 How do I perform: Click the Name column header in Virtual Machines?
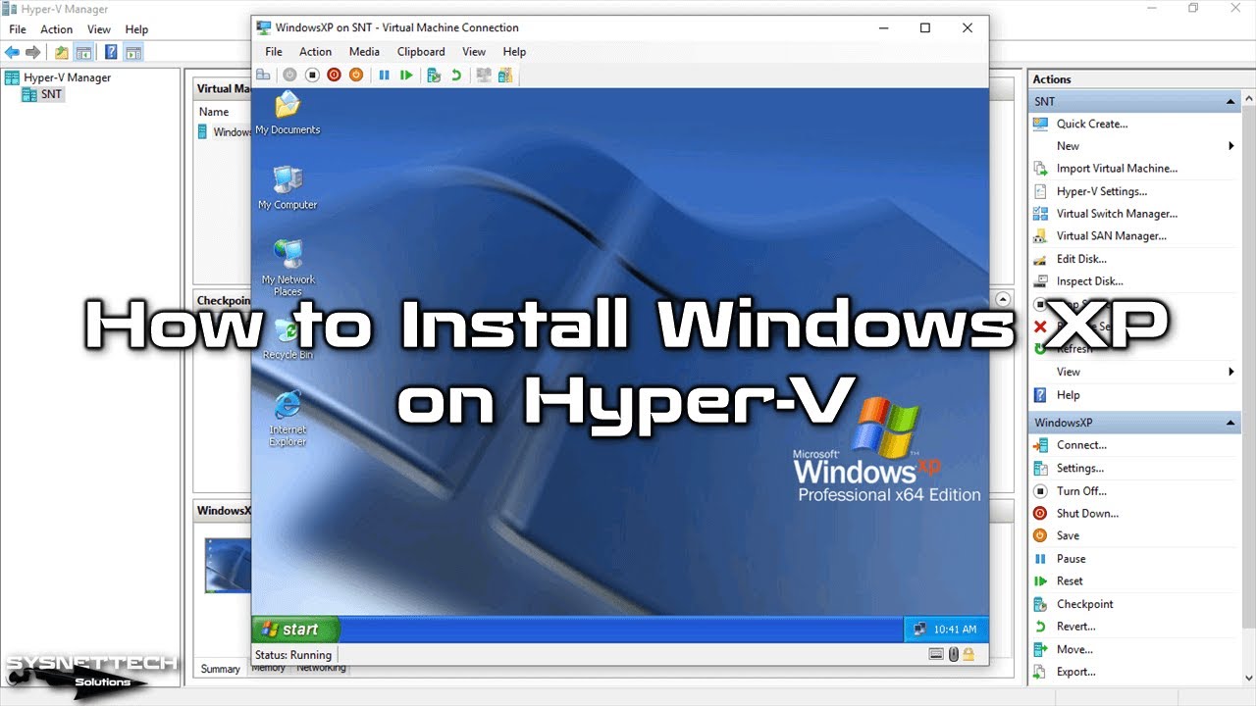pos(214,112)
